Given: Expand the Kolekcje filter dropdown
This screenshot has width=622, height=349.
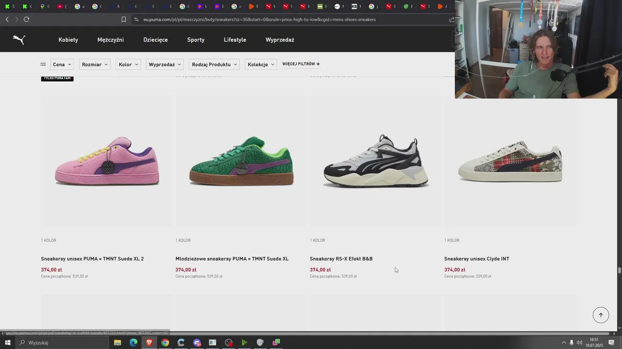Looking at the screenshot, I should 261,64.
